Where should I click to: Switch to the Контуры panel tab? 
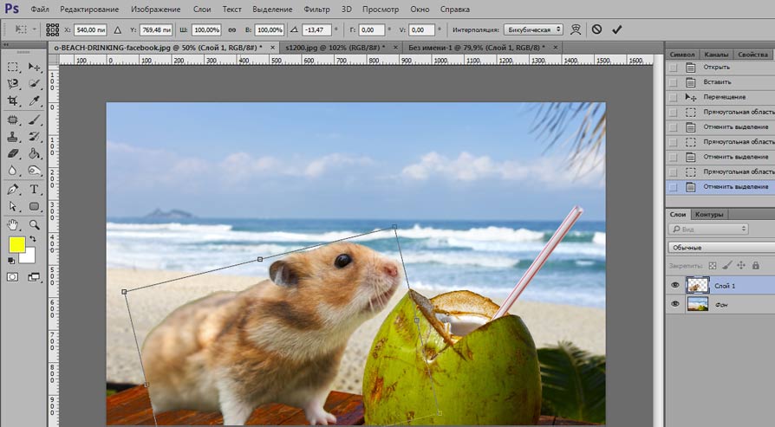[709, 214]
